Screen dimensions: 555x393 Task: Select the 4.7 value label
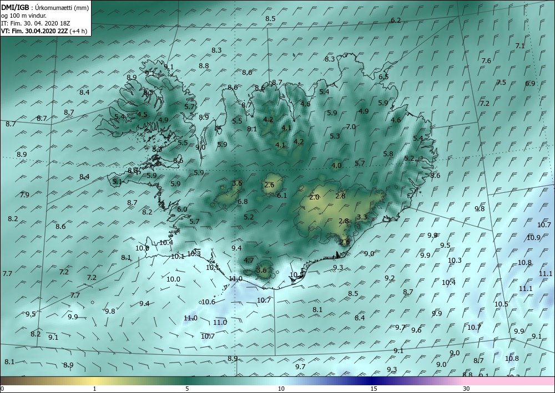pyautogui.click(x=249, y=261)
